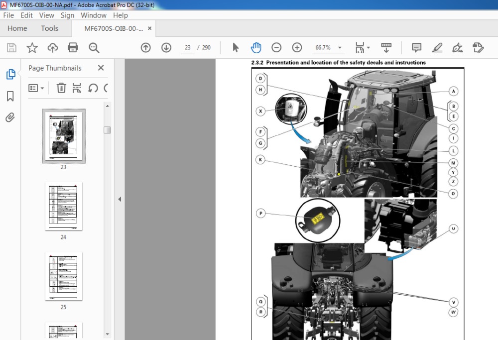
Task: Select the arrow selection tool
Action: 236,48
